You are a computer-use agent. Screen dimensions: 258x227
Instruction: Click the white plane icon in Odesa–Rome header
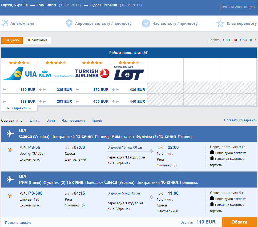tap(10, 133)
